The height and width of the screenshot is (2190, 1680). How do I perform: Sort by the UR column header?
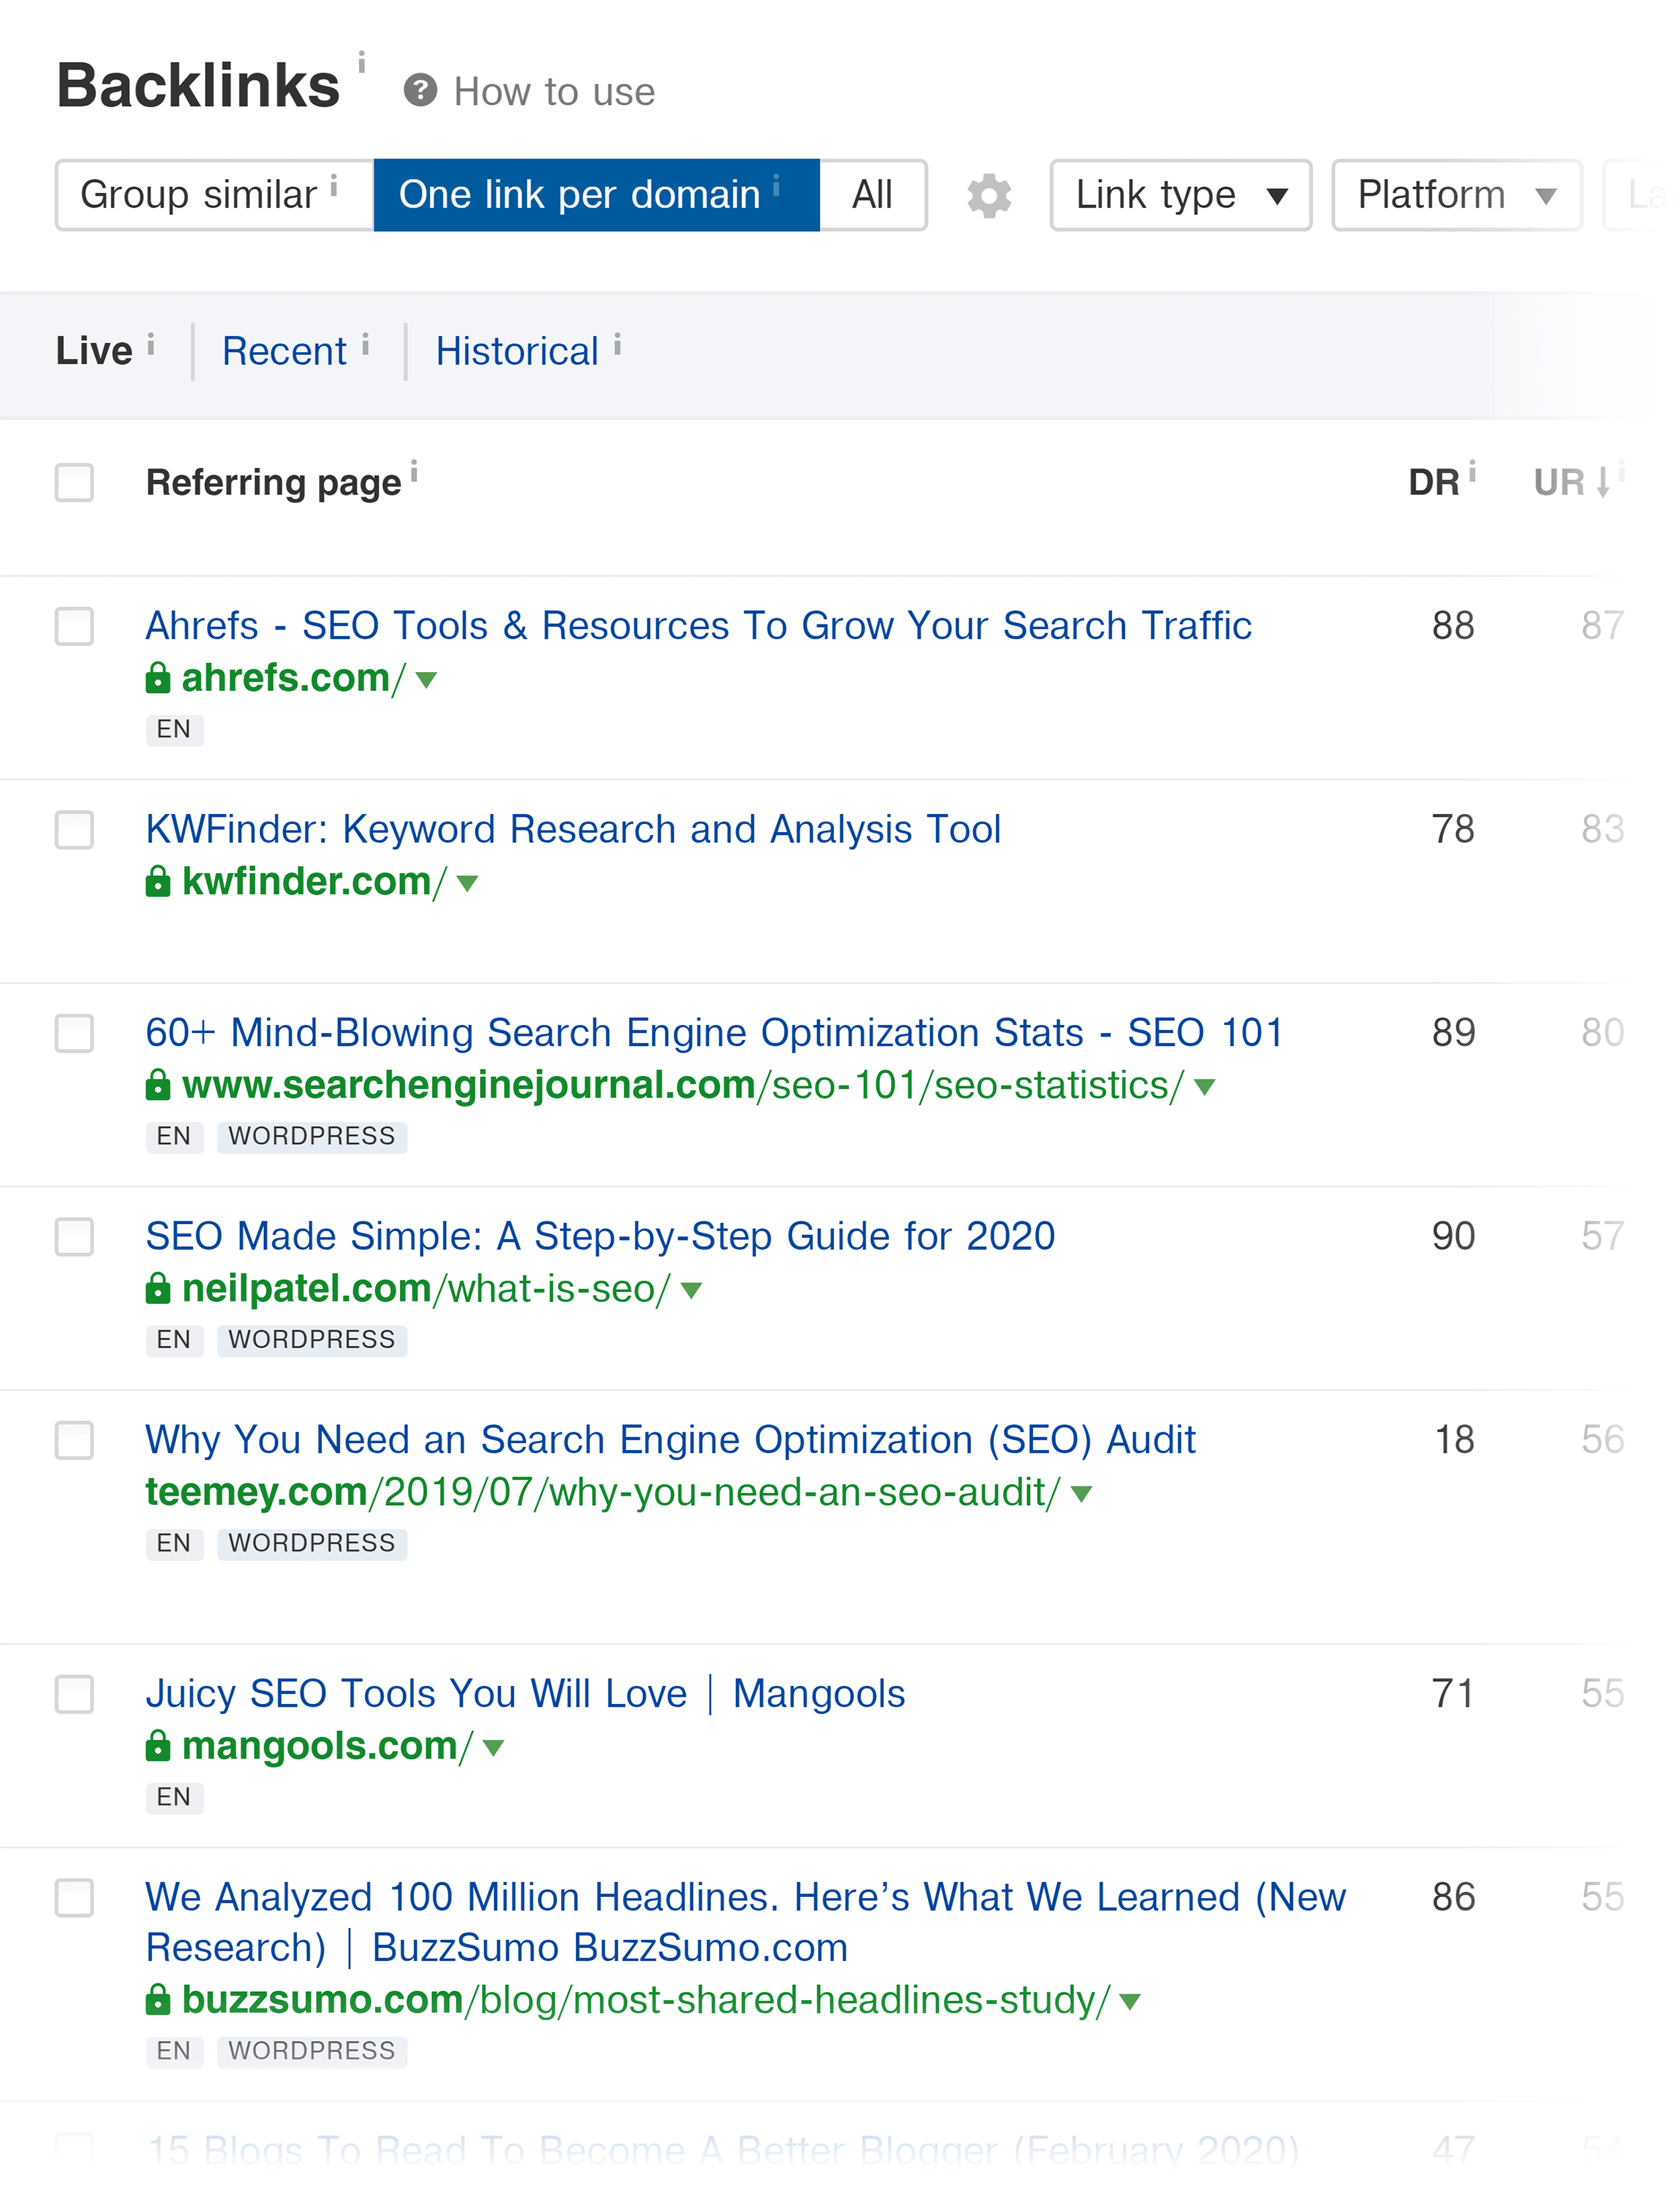point(1559,482)
